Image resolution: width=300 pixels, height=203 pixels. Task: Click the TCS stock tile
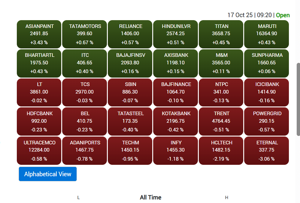[x=85, y=92]
